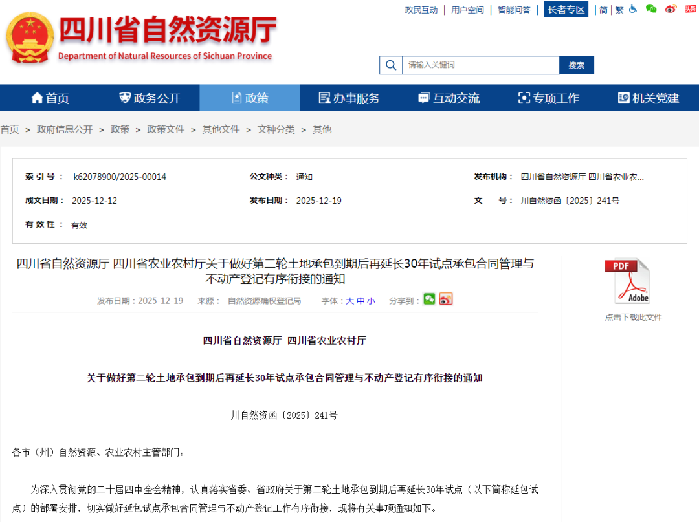
Task: Open 政务公开 navigation item
Action: (150, 98)
